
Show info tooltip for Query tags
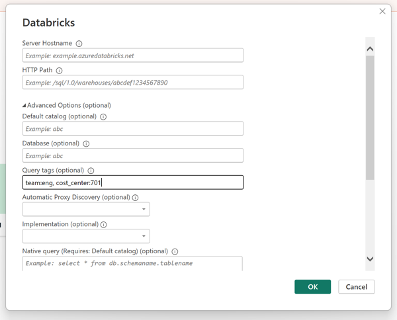(91, 171)
